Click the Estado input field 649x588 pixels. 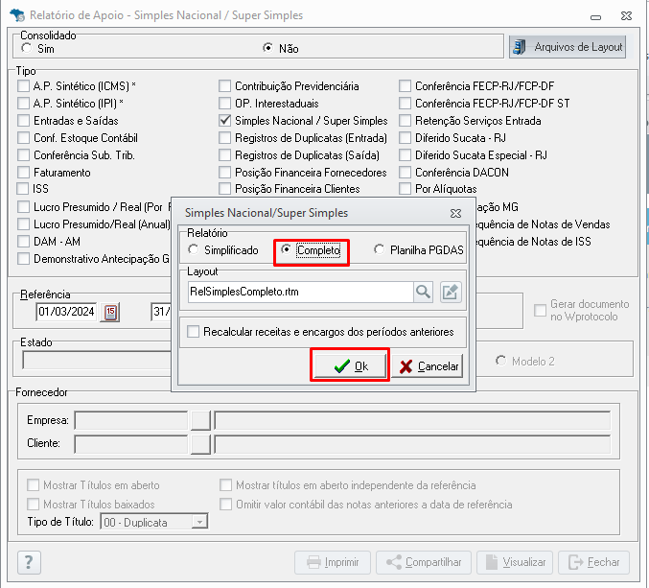(97, 361)
